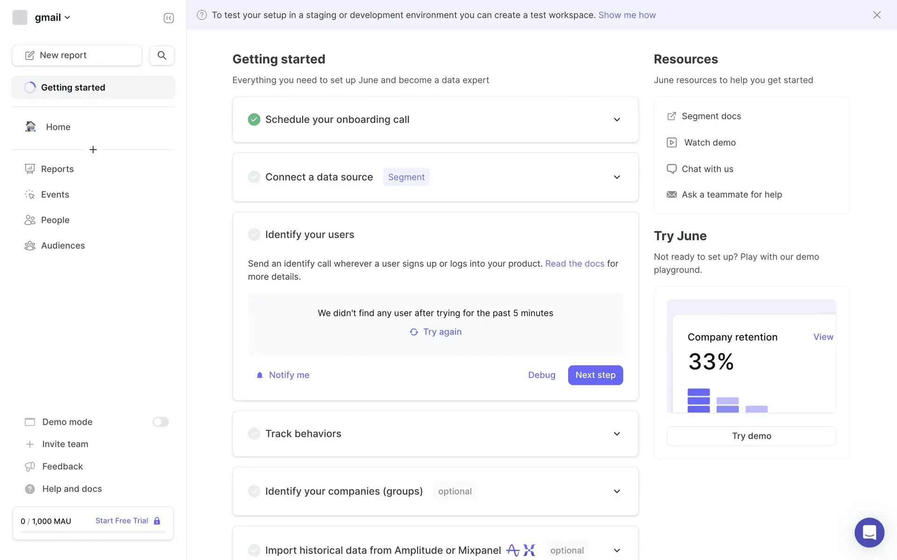Click the help question mark in banner
The width and height of the screenshot is (897, 560).
click(x=202, y=15)
